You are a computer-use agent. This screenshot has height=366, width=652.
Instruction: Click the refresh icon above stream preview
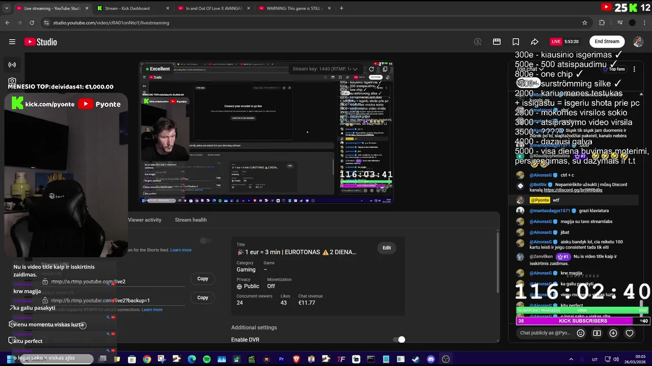(x=371, y=69)
